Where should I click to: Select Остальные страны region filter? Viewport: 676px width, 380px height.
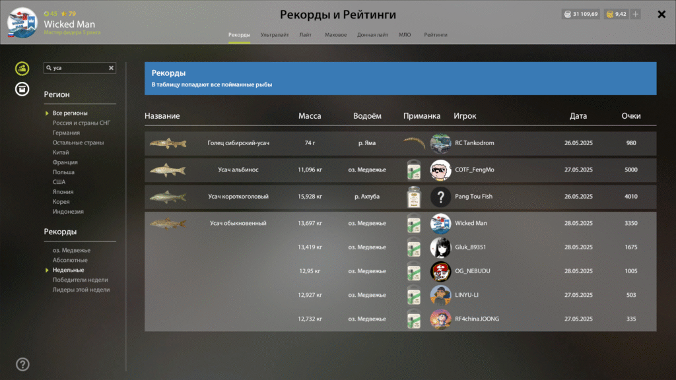tap(78, 142)
